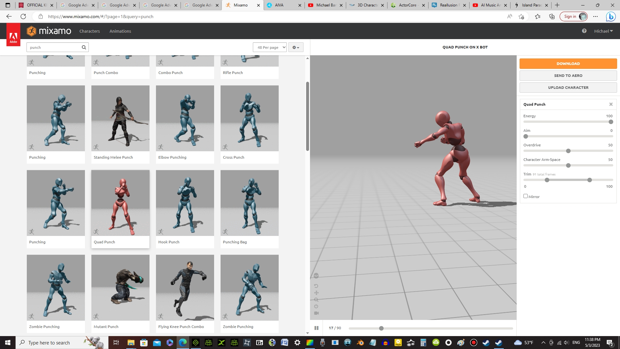Open the Animations tab
This screenshot has width=620, height=349.
[x=120, y=31]
